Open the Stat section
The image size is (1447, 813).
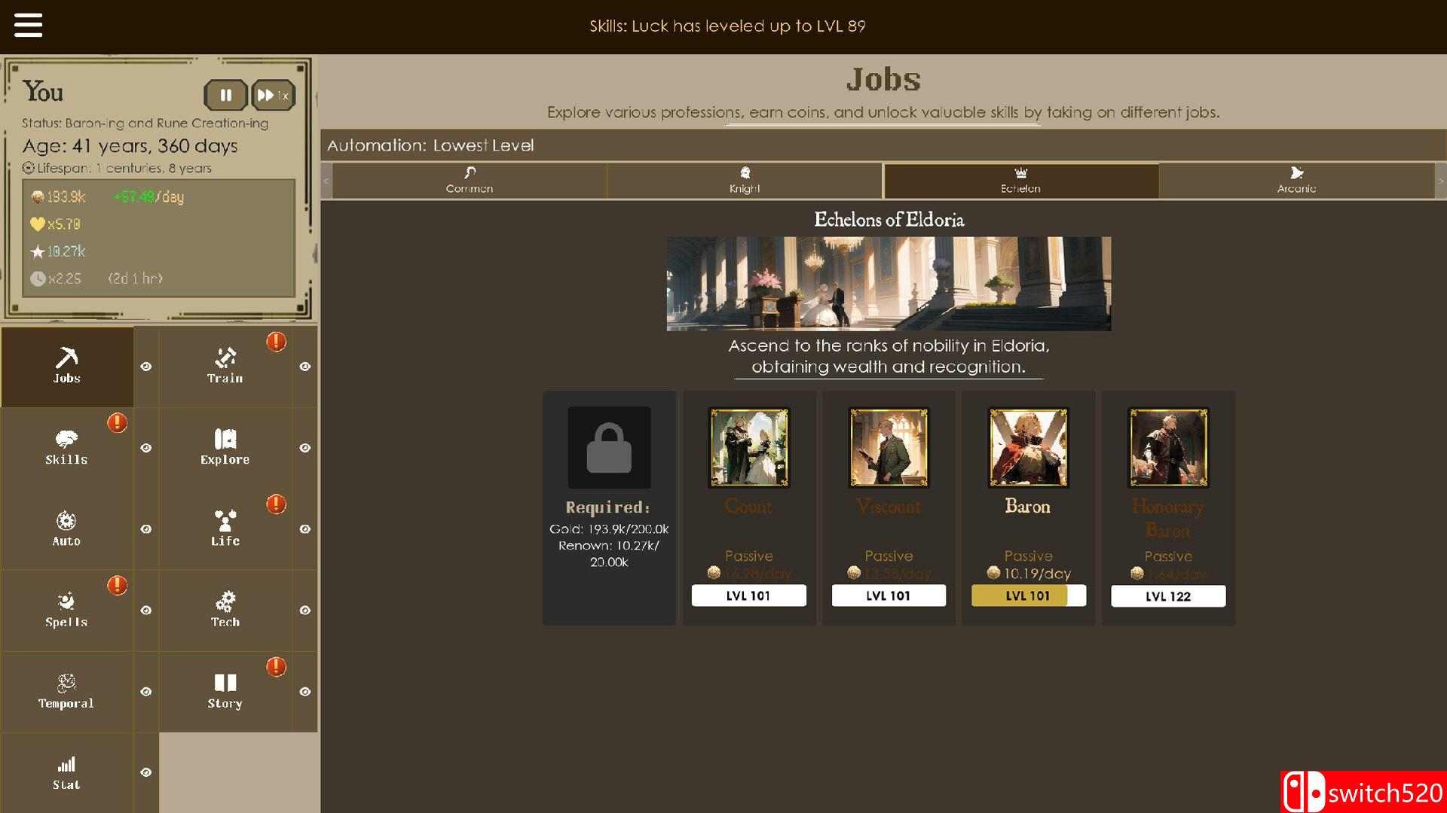point(66,772)
